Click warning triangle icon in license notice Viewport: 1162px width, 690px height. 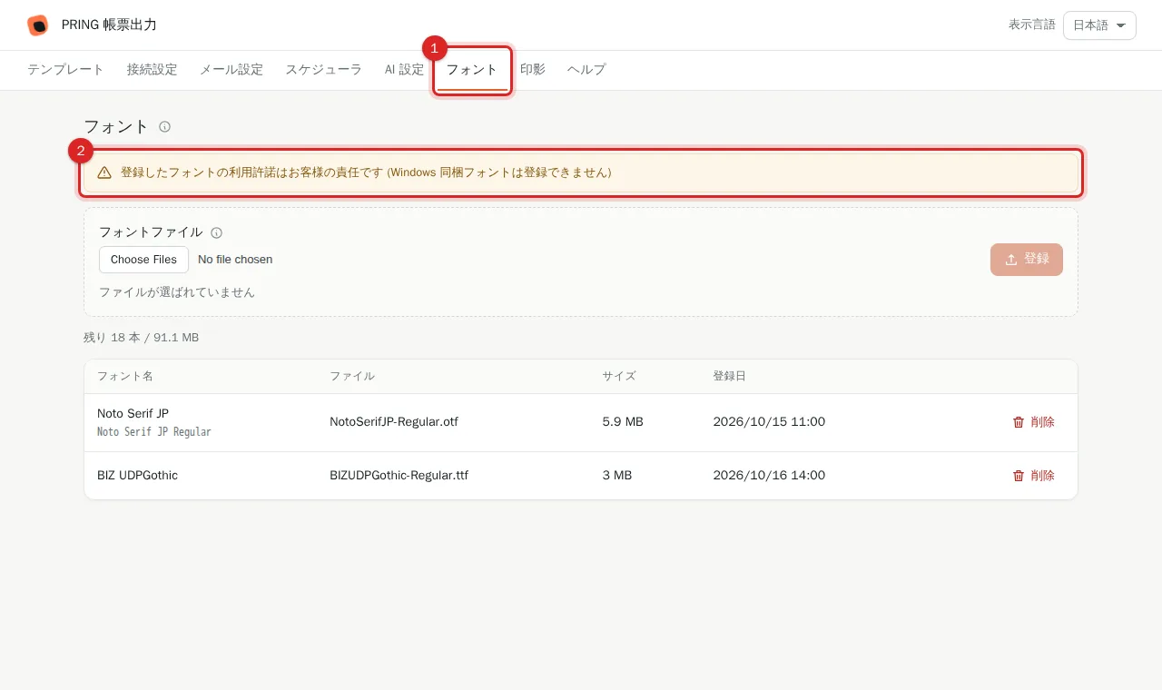pos(104,172)
